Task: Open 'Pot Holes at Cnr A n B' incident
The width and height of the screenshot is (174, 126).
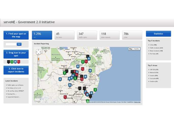Action: (14, 88)
